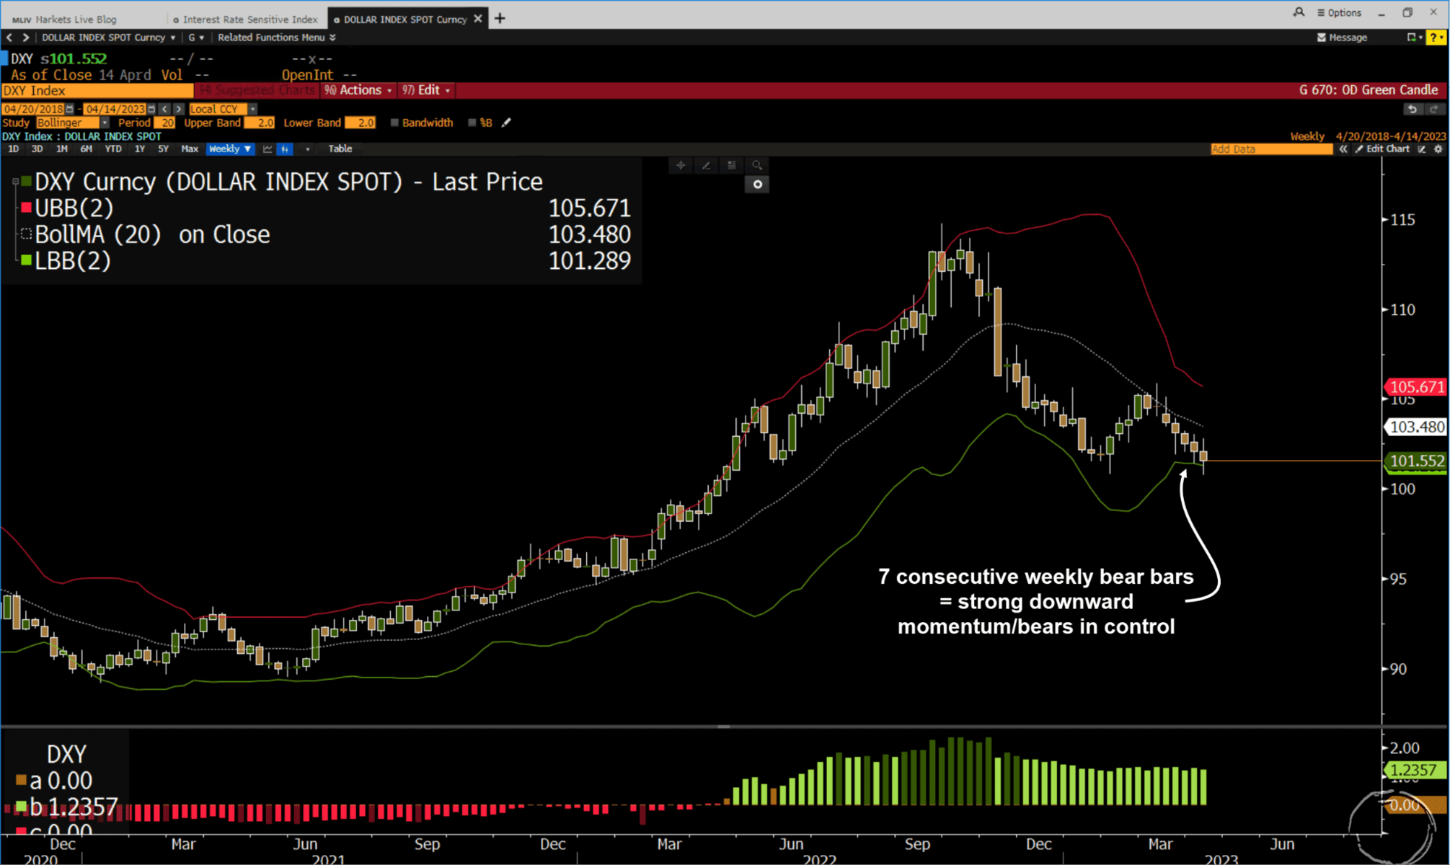The width and height of the screenshot is (1450, 865).
Task: Open the Actions menu
Action: click(x=359, y=90)
